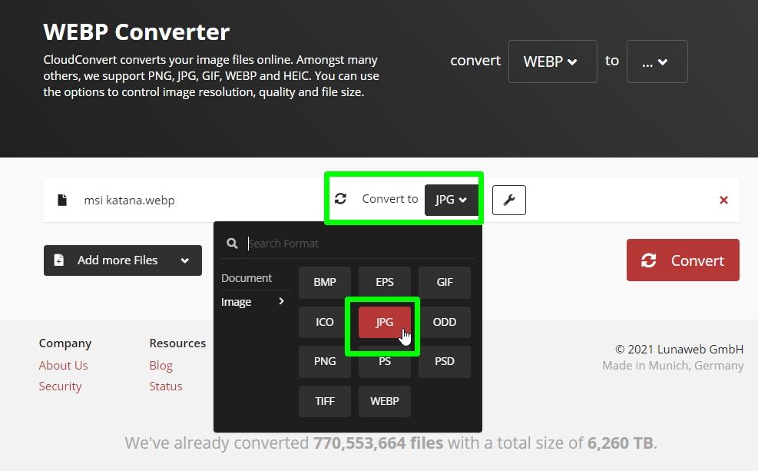Select the GIF format tile

pos(444,282)
